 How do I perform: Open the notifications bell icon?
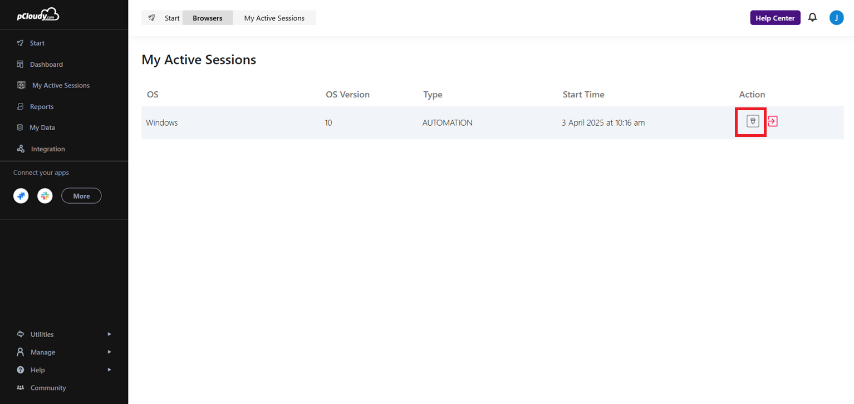tap(813, 18)
